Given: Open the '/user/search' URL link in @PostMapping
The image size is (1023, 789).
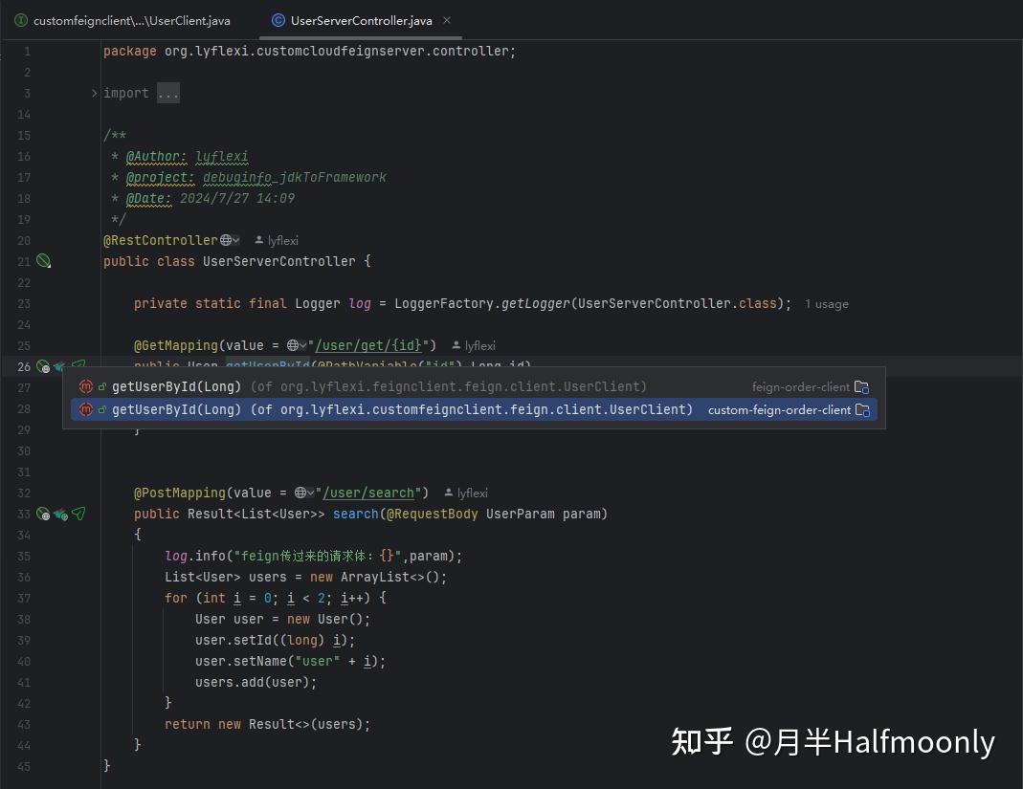Looking at the screenshot, I should [369, 493].
